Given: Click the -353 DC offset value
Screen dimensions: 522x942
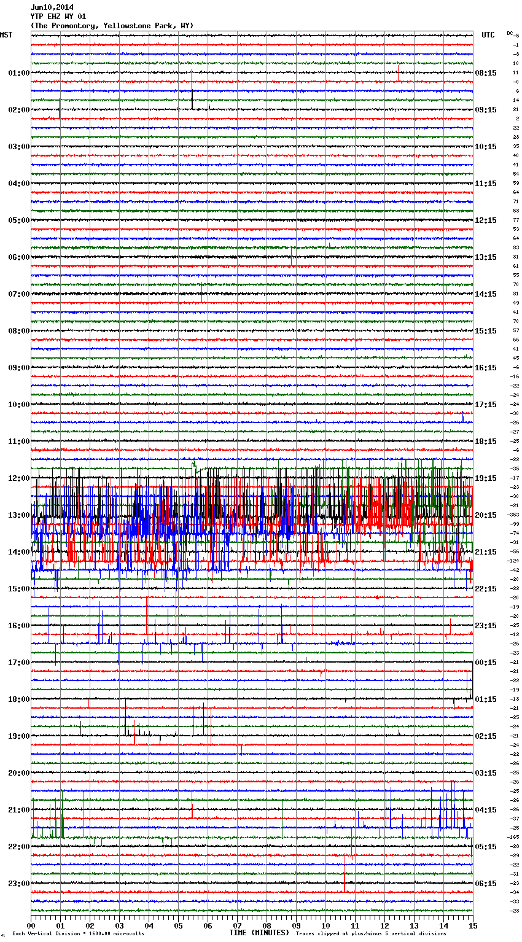Looking at the screenshot, I should click(x=513, y=515).
